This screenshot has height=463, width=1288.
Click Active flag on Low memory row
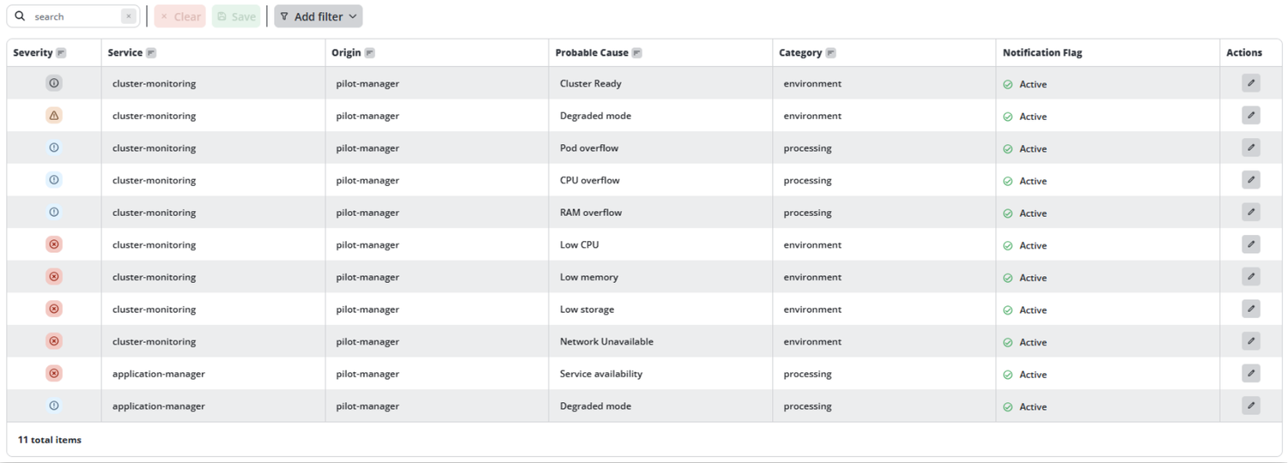tap(1024, 278)
